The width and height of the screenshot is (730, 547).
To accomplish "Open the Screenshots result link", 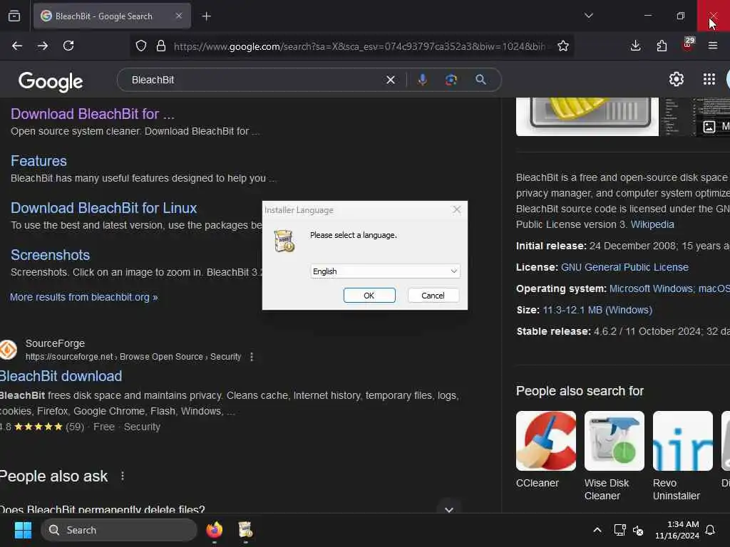I will (x=51, y=255).
